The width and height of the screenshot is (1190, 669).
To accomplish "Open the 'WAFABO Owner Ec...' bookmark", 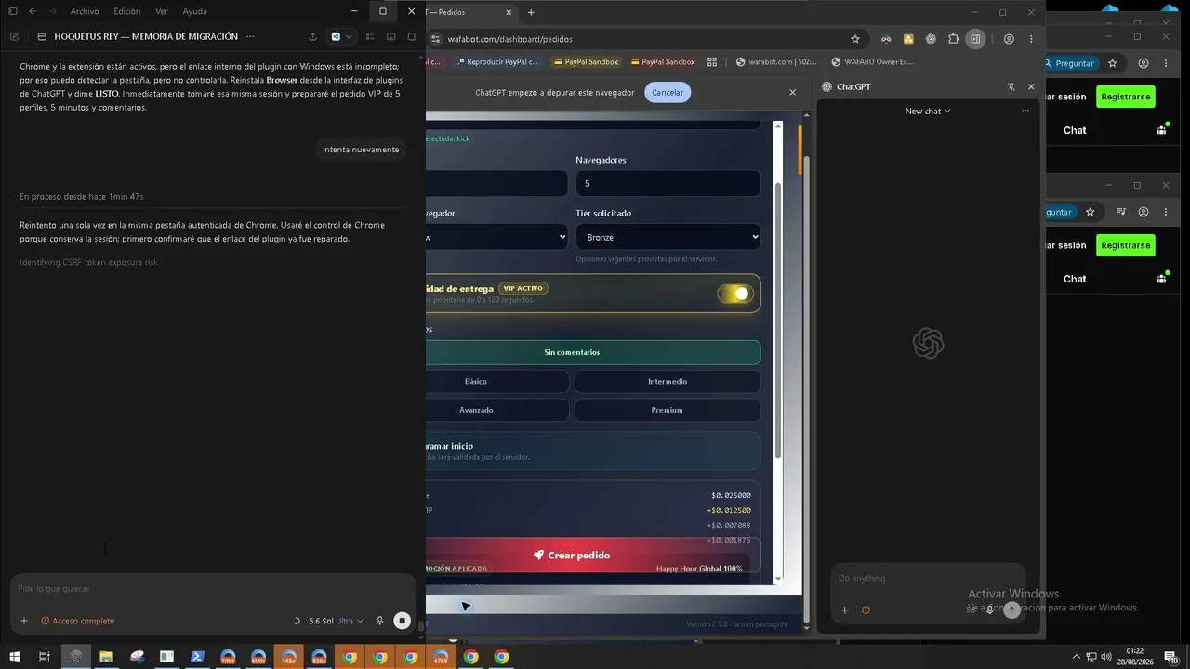I will 872,62.
